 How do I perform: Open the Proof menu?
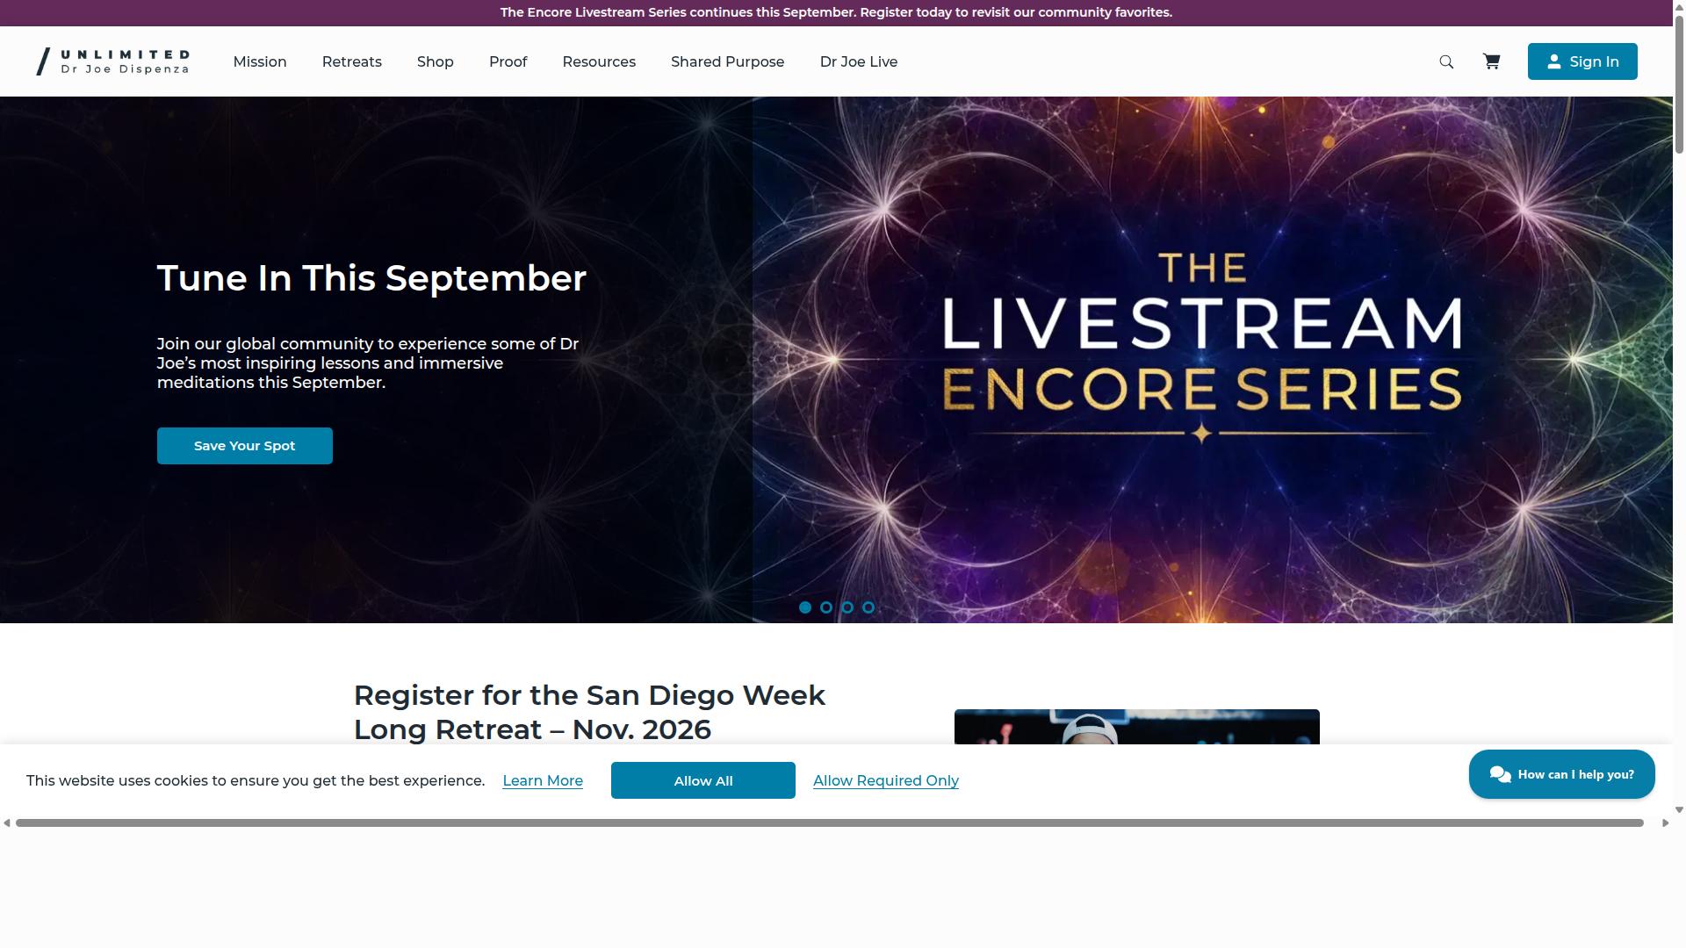coord(508,61)
